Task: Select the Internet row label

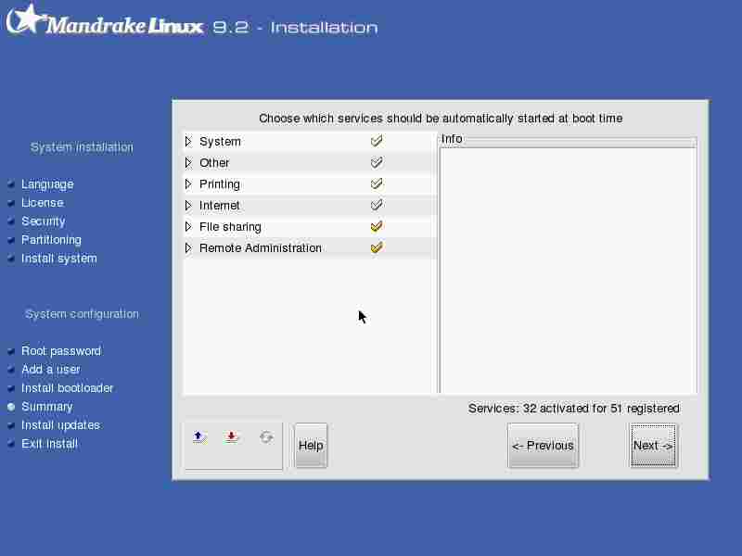Action: click(x=220, y=205)
